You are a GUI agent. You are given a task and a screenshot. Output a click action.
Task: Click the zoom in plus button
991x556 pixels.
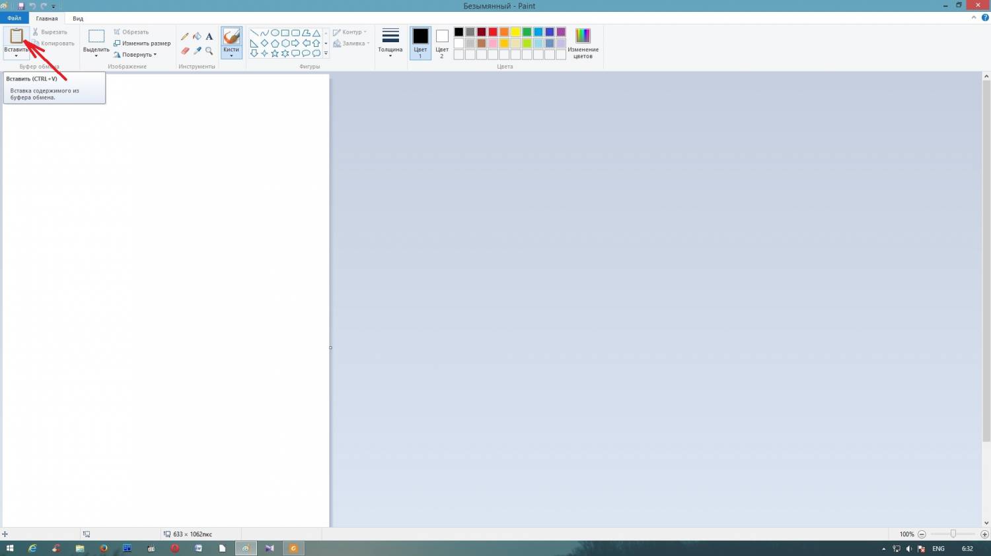click(984, 534)
